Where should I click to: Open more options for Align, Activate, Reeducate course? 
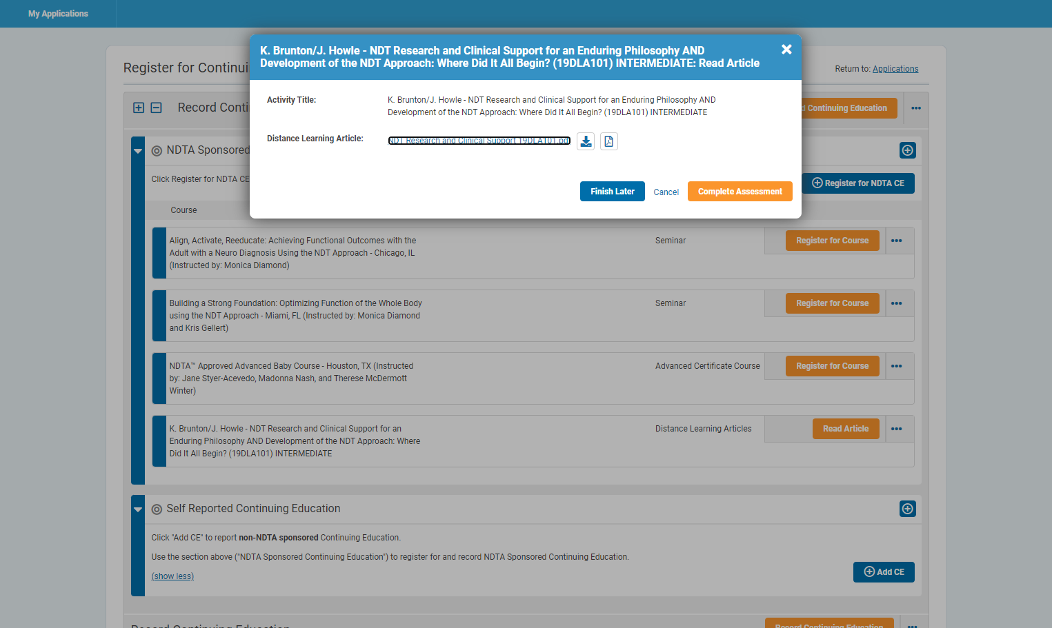click(897, 241)
